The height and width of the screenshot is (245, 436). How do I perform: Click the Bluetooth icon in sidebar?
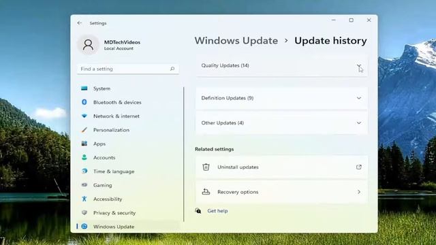point(84,102)
